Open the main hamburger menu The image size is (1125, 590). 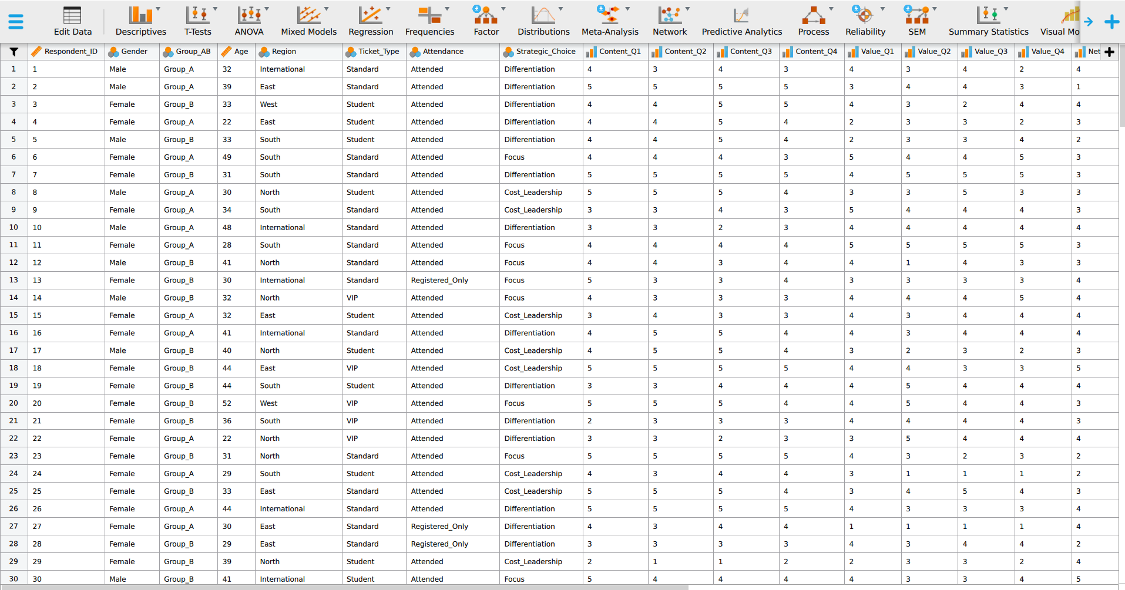(x=16, y=22)
